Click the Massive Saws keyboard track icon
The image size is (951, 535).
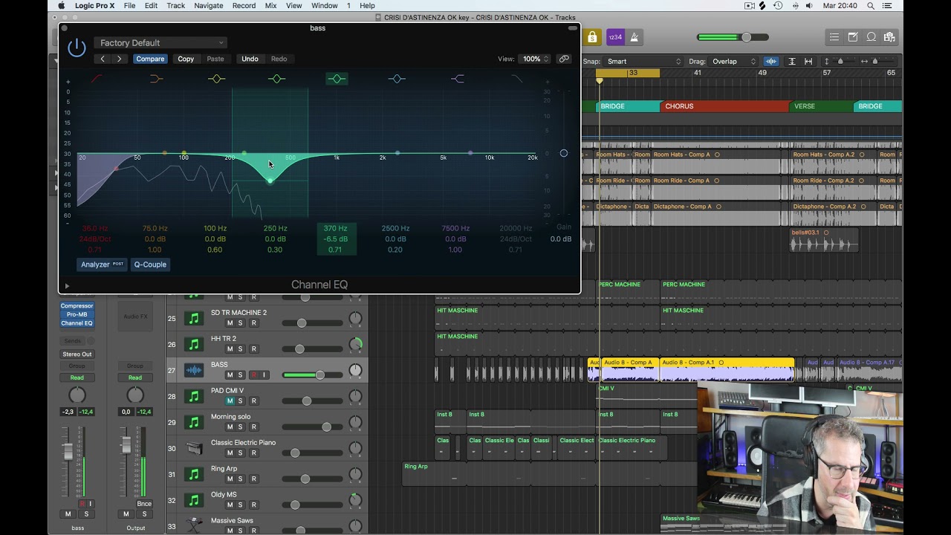[x=194, y=525]
